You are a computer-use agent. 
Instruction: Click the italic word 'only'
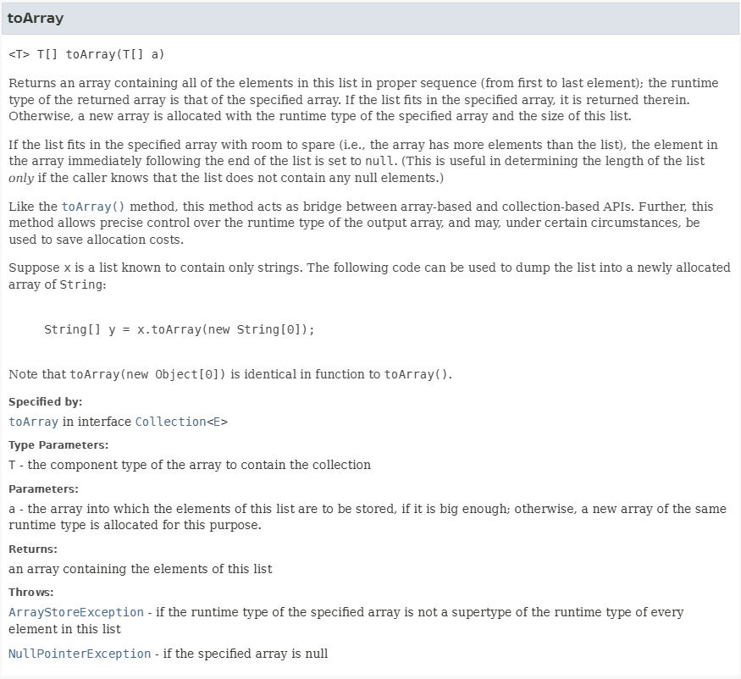pyautogui.click(x=21, y=178)
